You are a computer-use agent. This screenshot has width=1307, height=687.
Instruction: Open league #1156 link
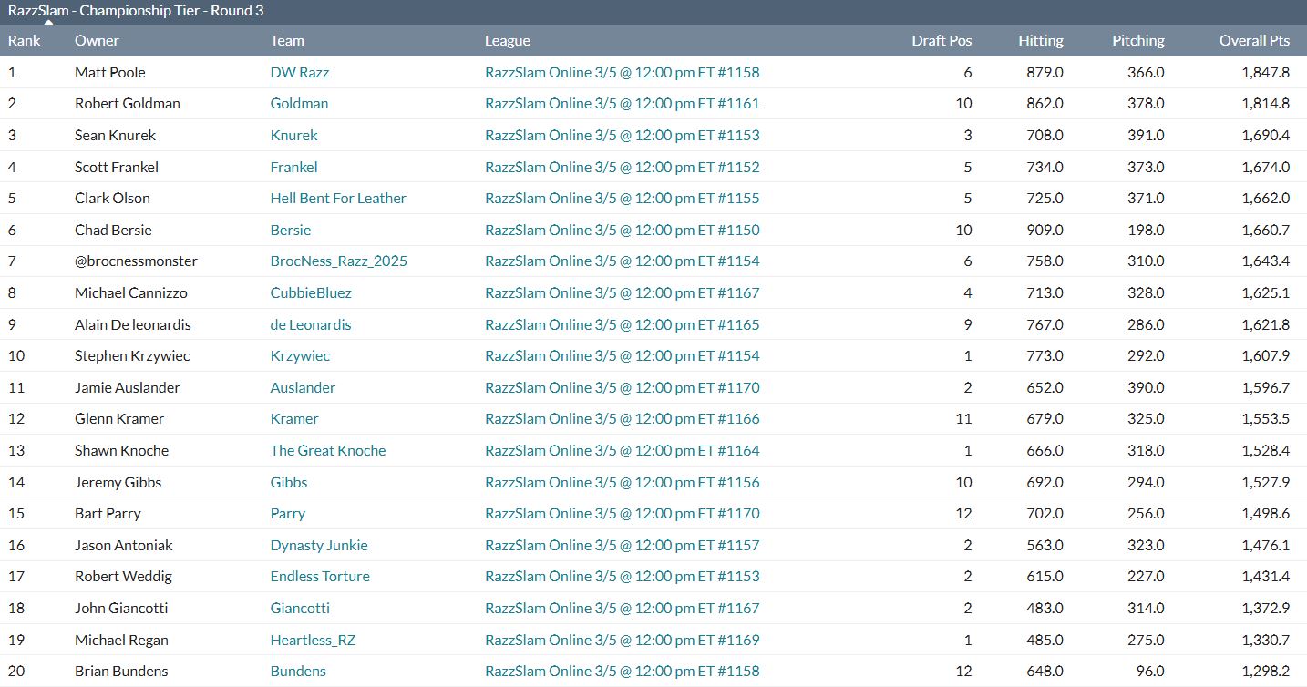coord(623,482)
